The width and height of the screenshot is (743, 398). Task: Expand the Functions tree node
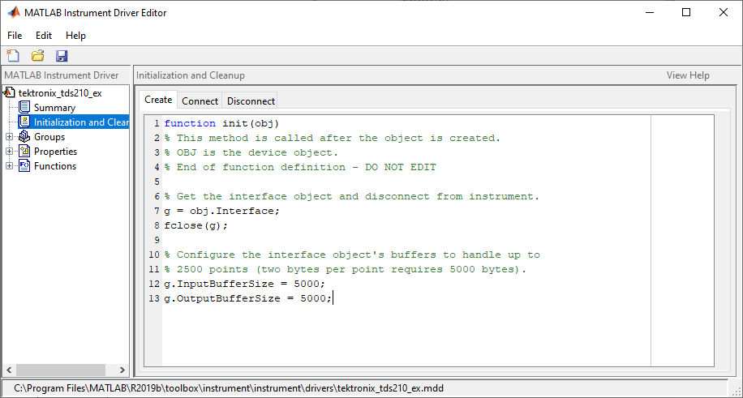(x=10, y=166)
